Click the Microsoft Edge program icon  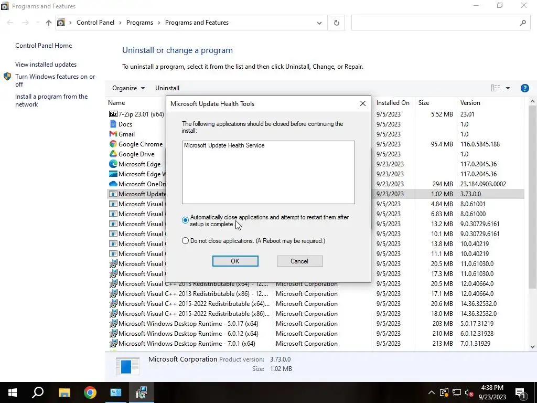click(x=113, y=164)
